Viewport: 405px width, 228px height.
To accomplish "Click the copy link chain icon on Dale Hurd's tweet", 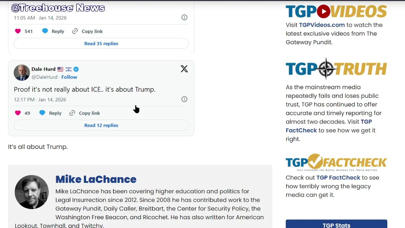I will pos(72,113).
